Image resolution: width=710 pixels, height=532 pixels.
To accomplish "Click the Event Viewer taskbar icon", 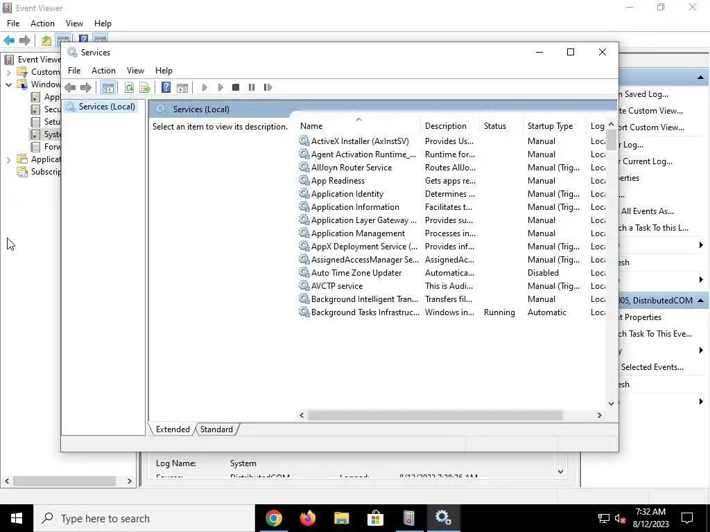I will pyautogui.click(x=409, y=518).
